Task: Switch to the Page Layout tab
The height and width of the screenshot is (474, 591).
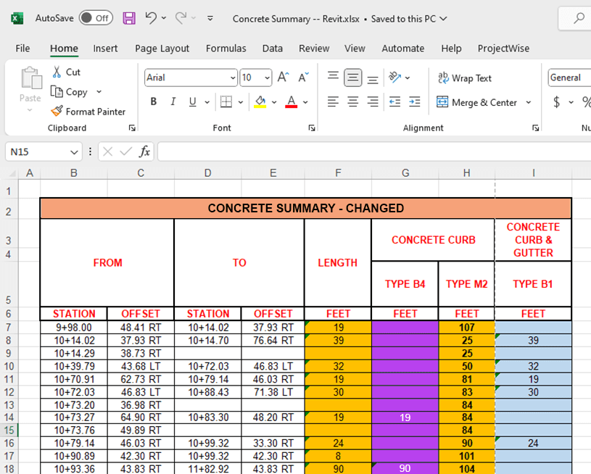Action: [x=162, y=49]
